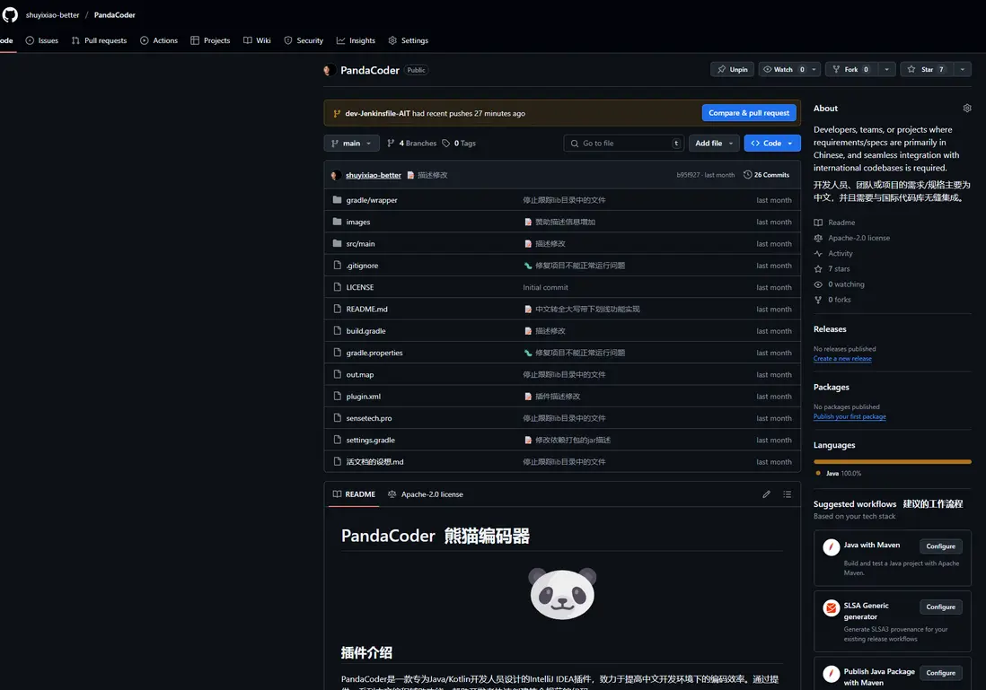Configure the SLSA Generic generator workflow

point(941,607)
